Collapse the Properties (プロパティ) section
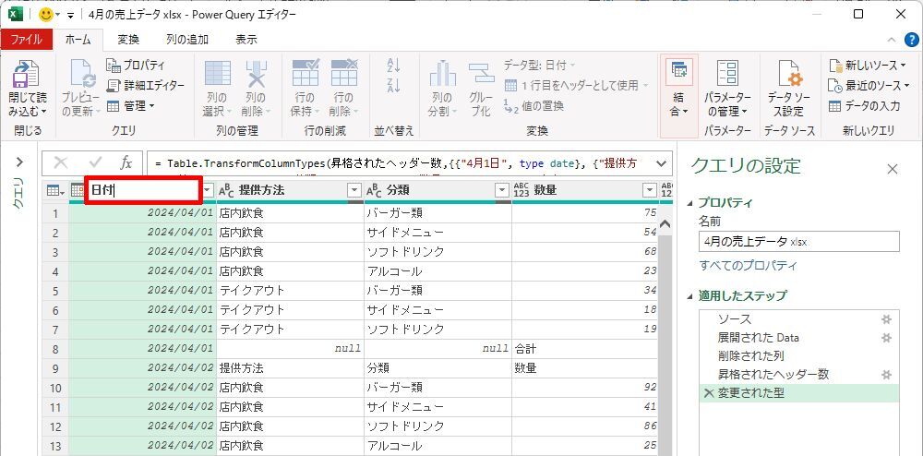This screenshot has width=923, height=456. tap(692, 203)
